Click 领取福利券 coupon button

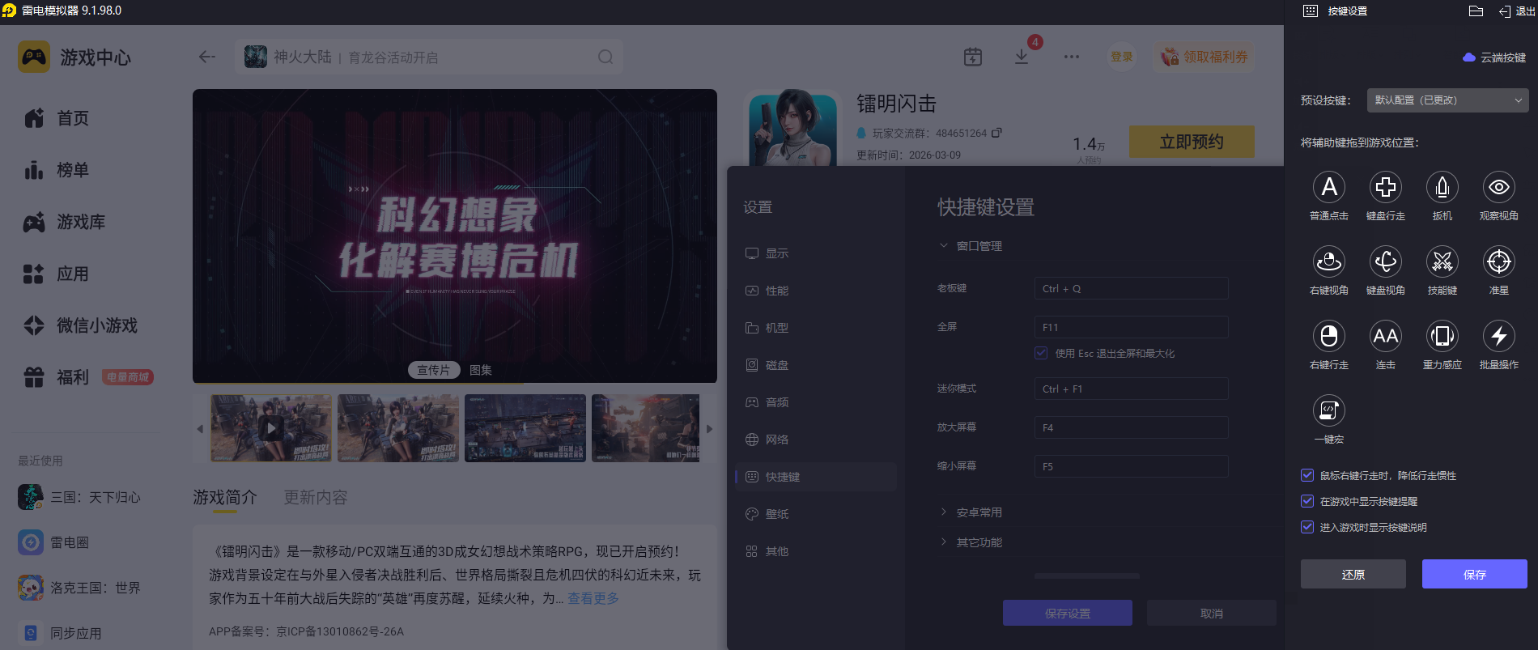tap(1204, 57)
